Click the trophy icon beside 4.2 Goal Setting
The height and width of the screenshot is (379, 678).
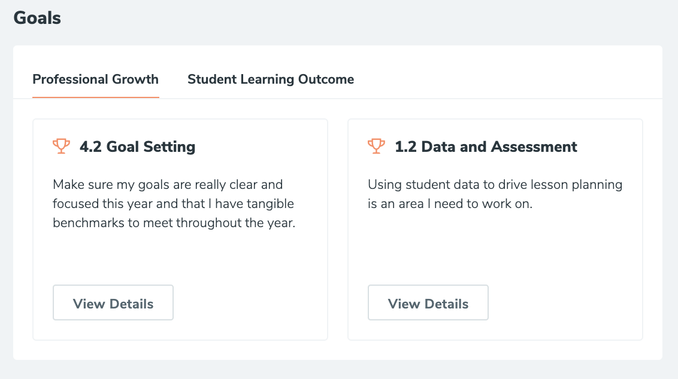pos(62,146)
